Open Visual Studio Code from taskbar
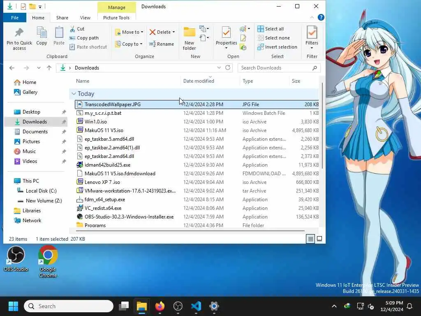This screenshot has width=421, height=316. coord(196,306)
